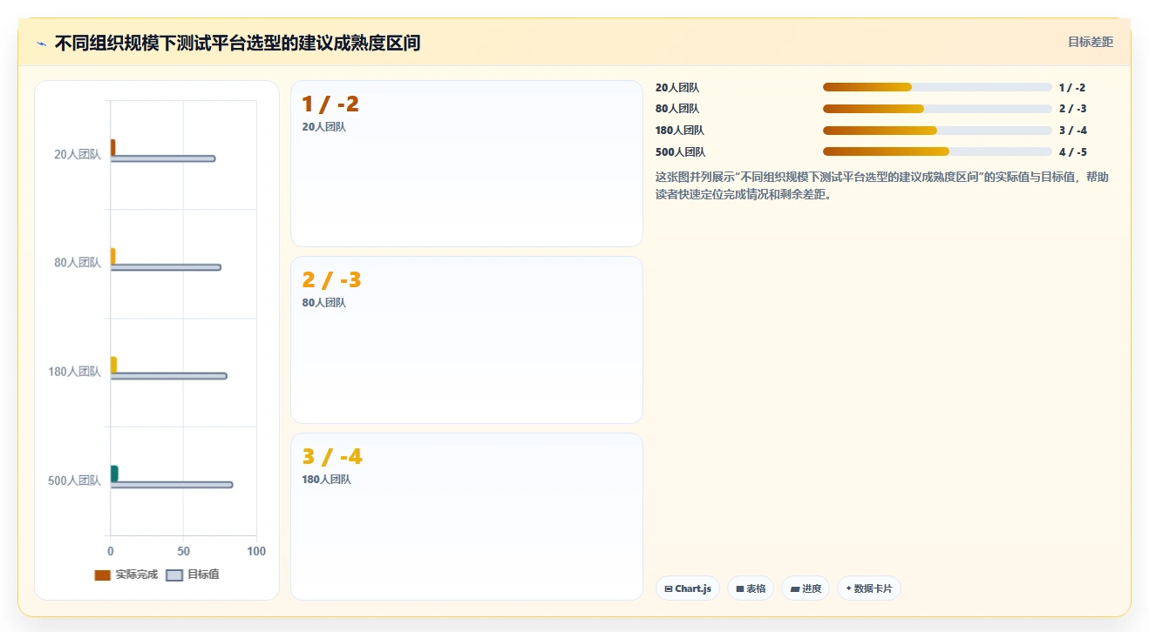Select the 表格 tag chip
This screenshot has width=1149, height=632.
click(751, 588)
